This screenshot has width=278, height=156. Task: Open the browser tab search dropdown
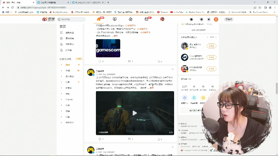tap(255, 2)
